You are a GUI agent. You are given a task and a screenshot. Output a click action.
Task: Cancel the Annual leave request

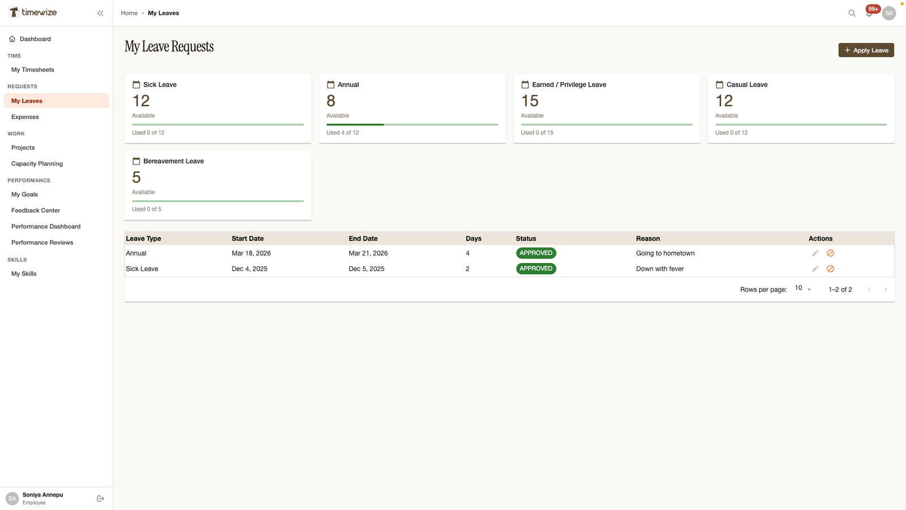[x=830, y=253]
